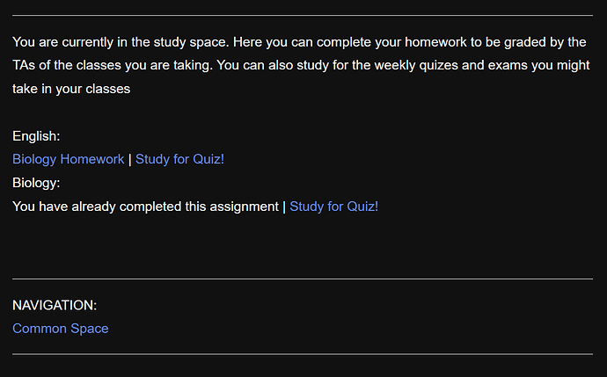This screenshot has width=607, height=377.
Task: Click the Biology: subject label
Action: (x=36, y=183)
